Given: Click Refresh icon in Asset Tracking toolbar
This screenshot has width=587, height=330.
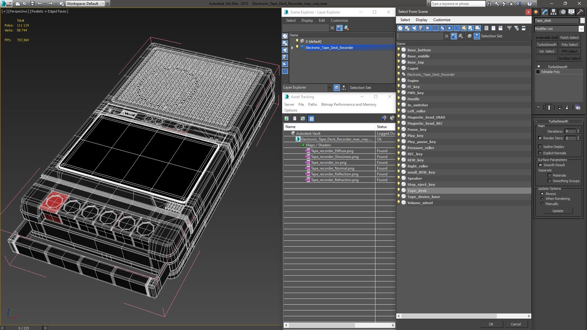Looking at the screenshot, I should click(x=286, y=119).
